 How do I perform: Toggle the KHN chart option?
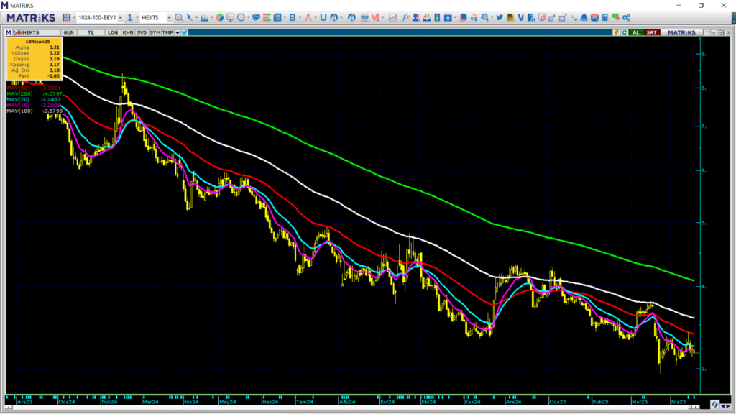pos(128,32)
